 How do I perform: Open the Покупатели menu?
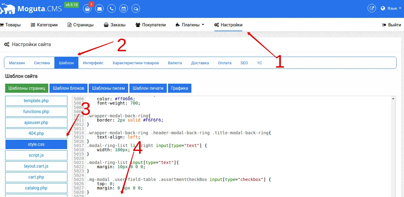click(x=151, y=25)
